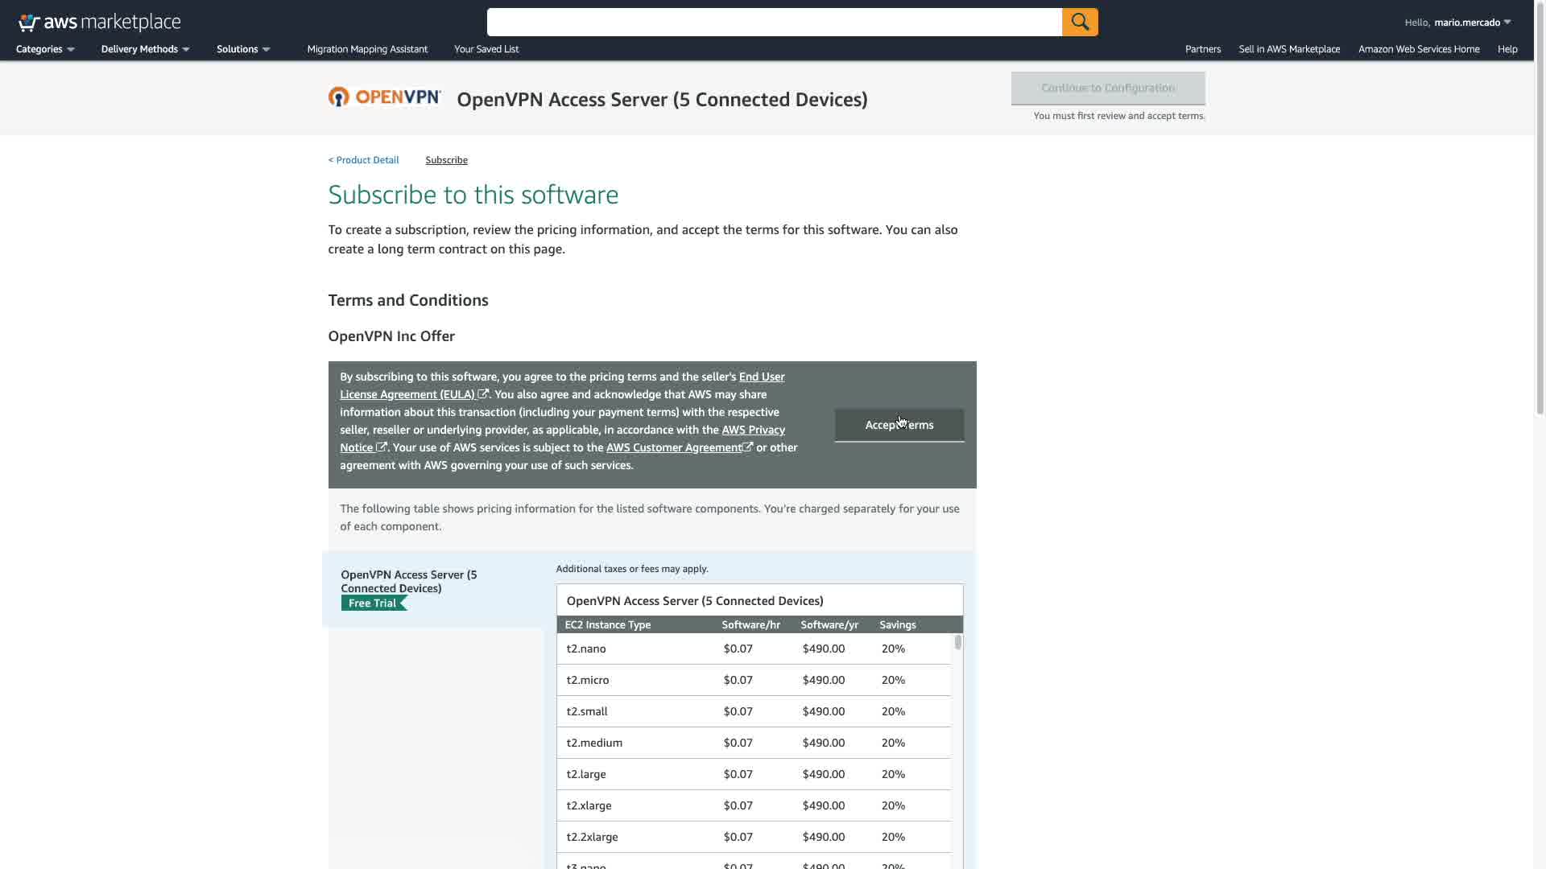Open Migration Mapping Assistant

point(367,49)
